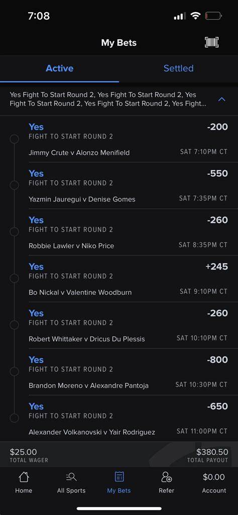
Task: Tap the +245 odds for Nickal fight
Action: (x=217, y=266)
